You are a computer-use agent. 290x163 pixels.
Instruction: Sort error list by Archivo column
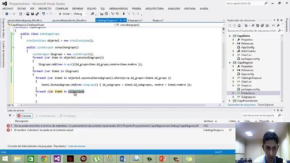210,121
